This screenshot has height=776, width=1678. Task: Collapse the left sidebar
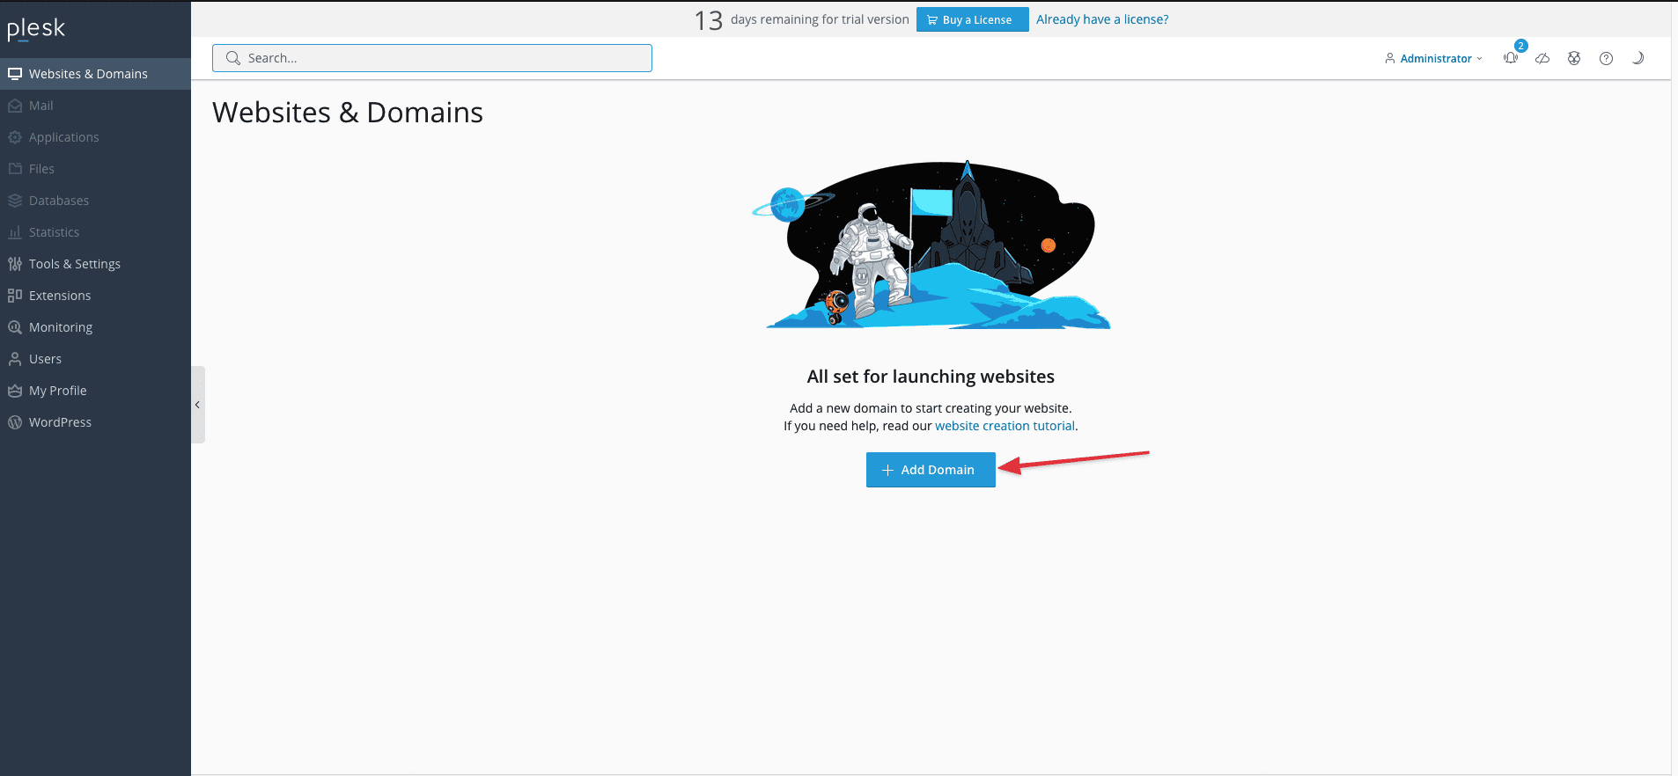198,405
